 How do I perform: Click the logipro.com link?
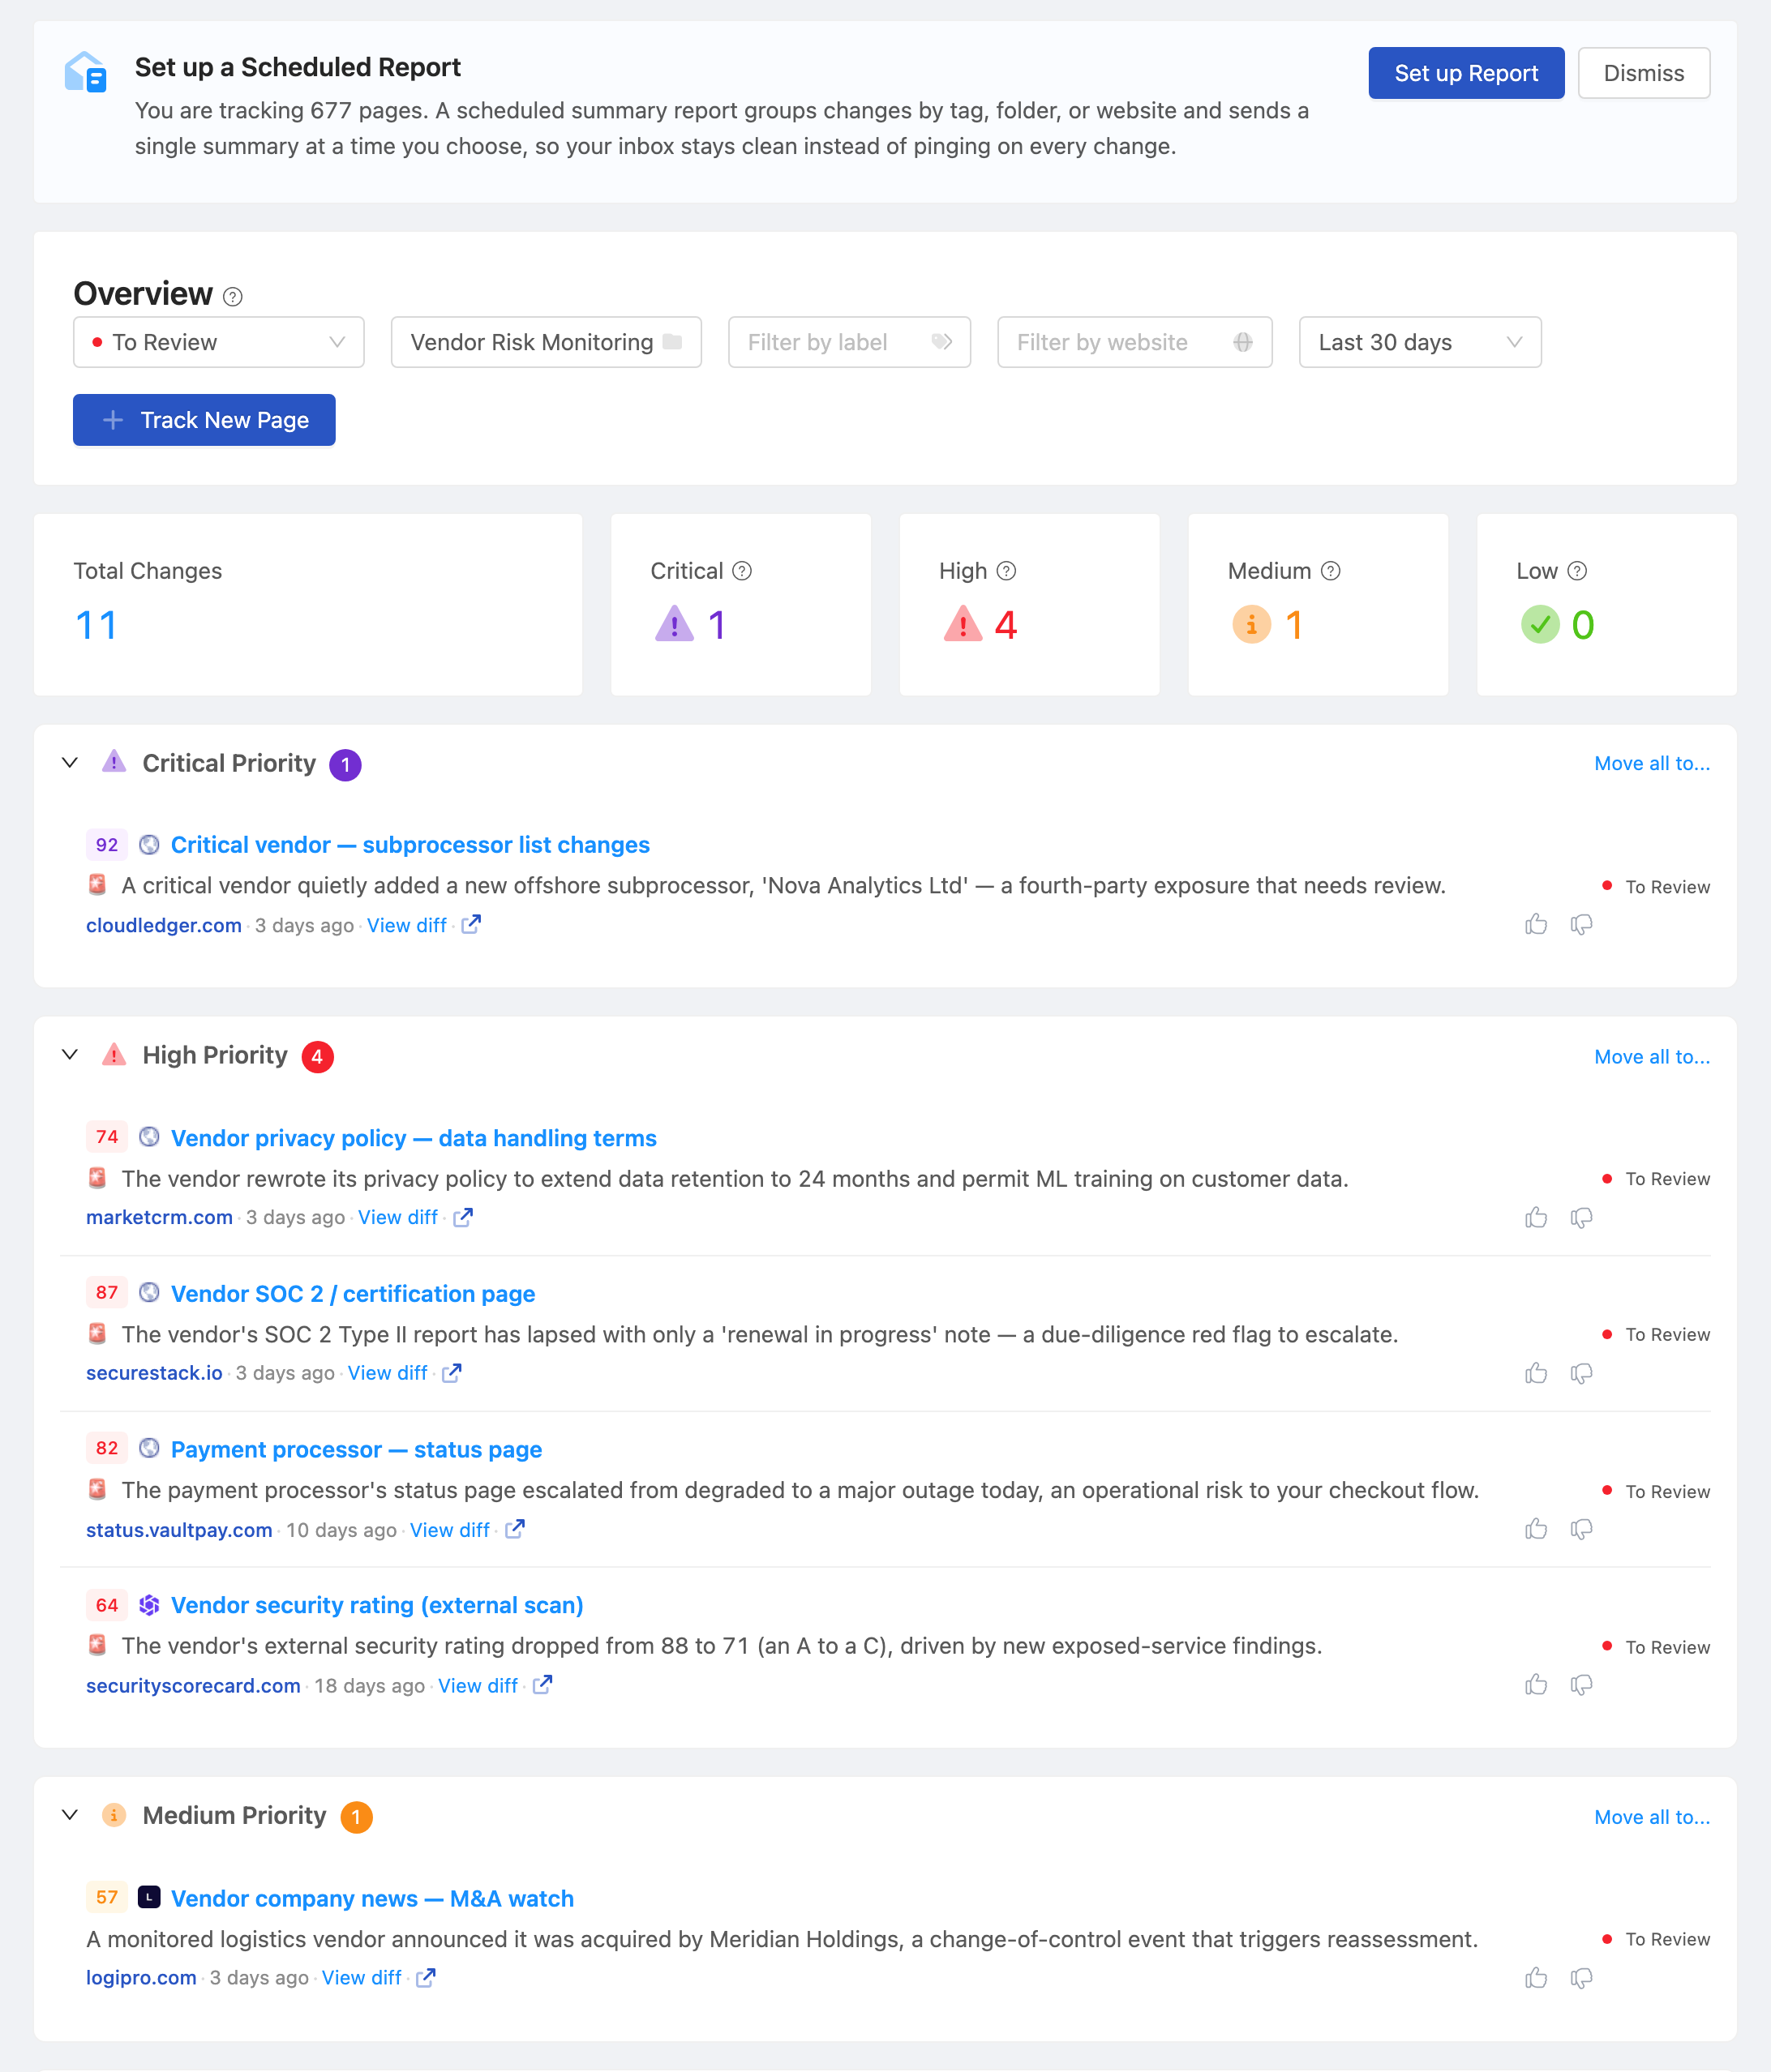141,1978
